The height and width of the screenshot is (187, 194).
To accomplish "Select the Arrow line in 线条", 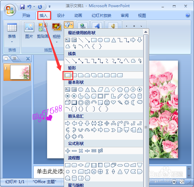I will pyautogui.click(x=74, y=61).
